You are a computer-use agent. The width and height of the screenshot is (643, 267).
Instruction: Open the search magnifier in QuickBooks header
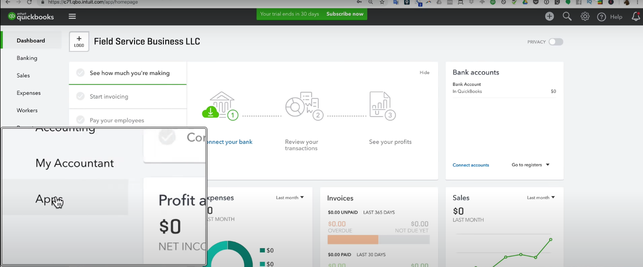(567, 17)
